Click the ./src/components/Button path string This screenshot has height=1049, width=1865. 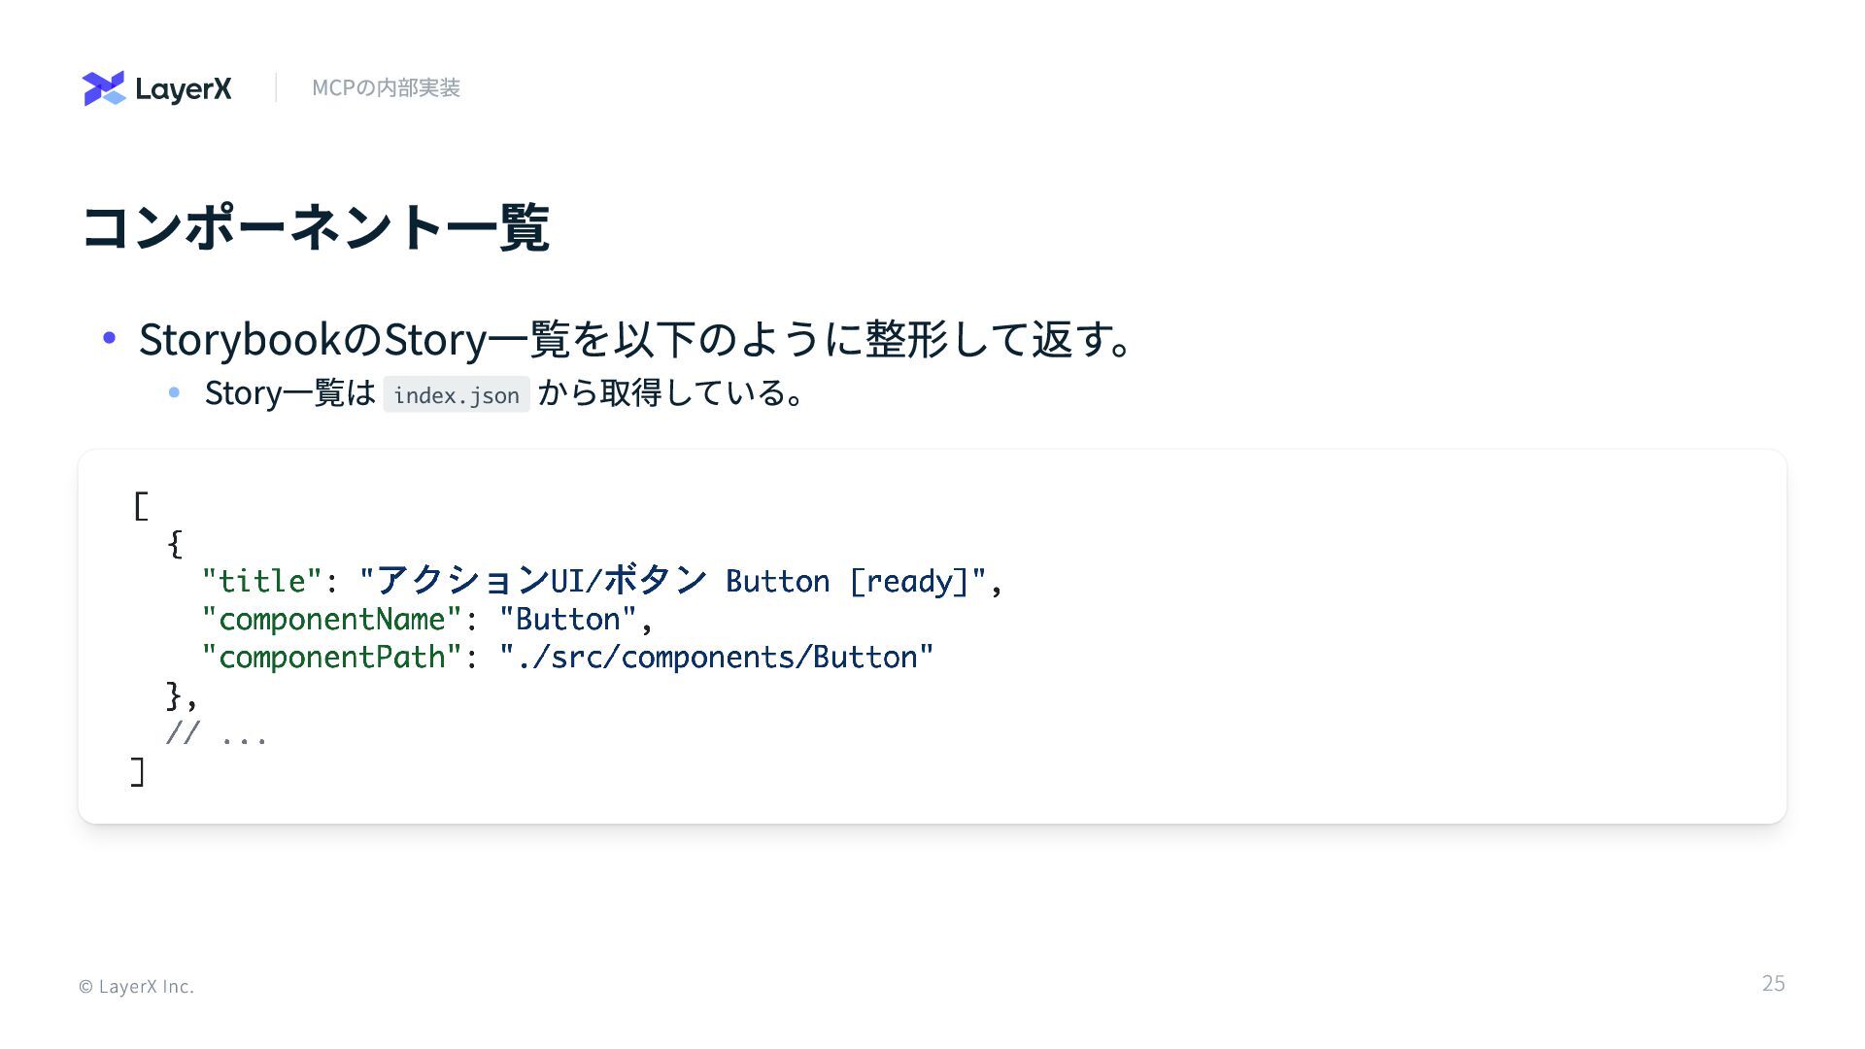[x=716, y=658]
